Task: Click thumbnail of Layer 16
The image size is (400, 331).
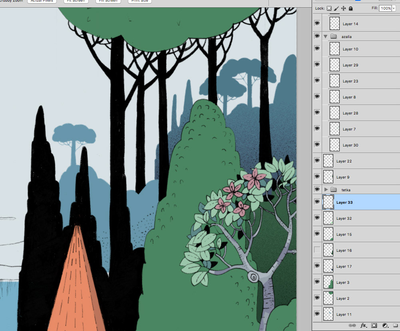Action: pos(328,250)
